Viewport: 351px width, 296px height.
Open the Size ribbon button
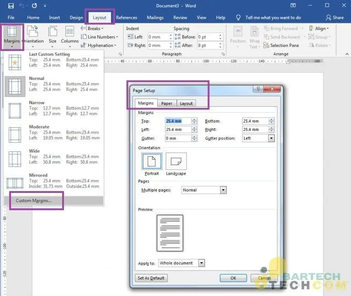(x=53, y=37)
